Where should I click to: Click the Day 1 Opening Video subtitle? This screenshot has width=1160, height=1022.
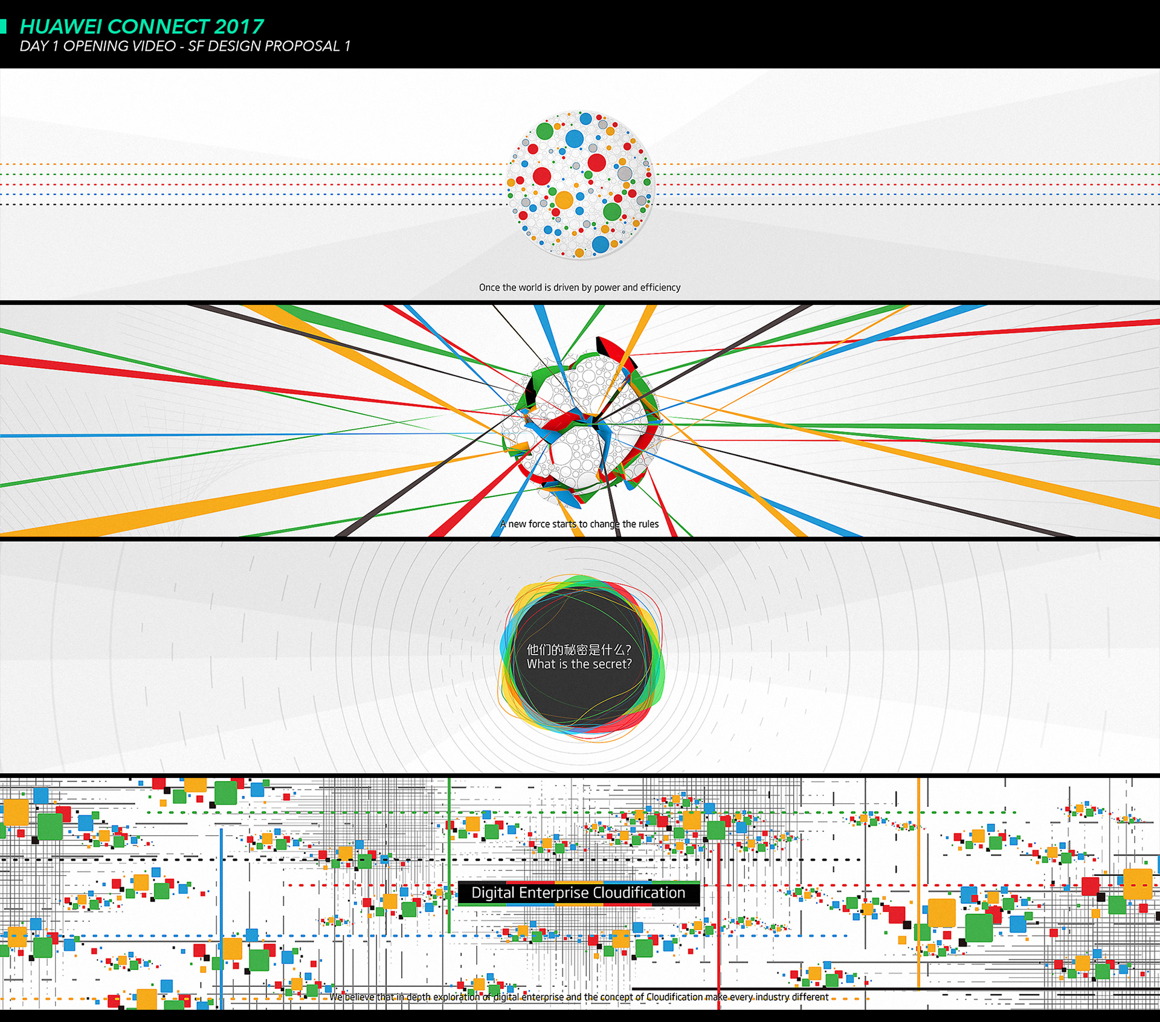[x=185, y=47]
